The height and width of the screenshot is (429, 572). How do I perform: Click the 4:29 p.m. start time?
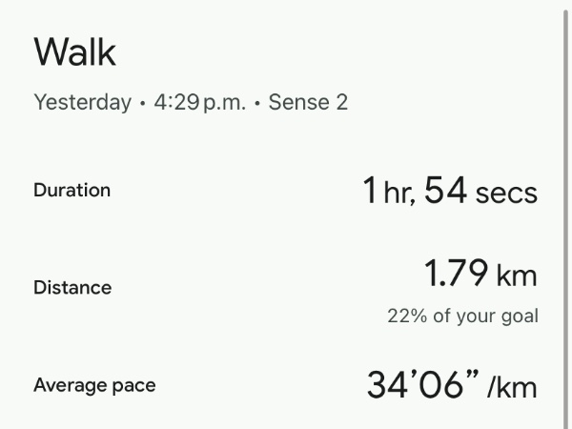pyautogui.click(x=198, y=102)
